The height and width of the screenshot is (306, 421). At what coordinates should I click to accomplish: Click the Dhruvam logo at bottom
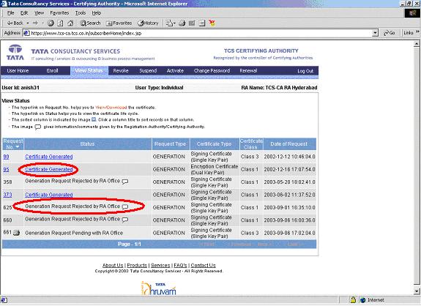pos(159,288)
